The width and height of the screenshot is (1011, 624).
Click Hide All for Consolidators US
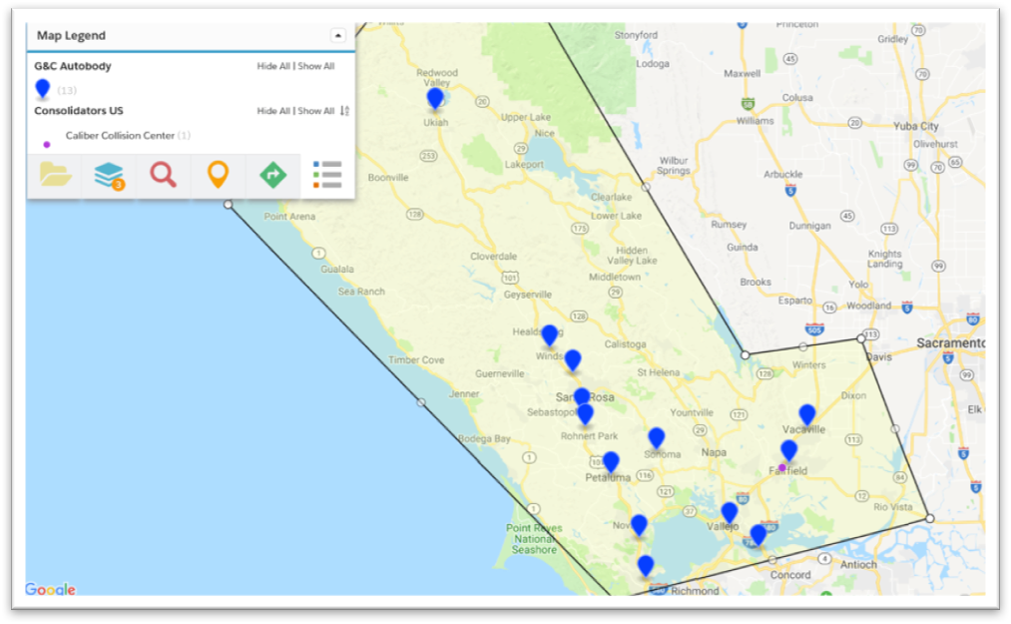(x=273, y=111)
